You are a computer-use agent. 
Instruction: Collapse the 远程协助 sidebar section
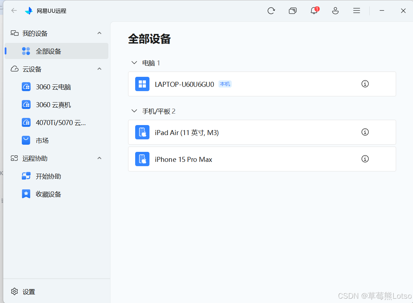[99, 158]
